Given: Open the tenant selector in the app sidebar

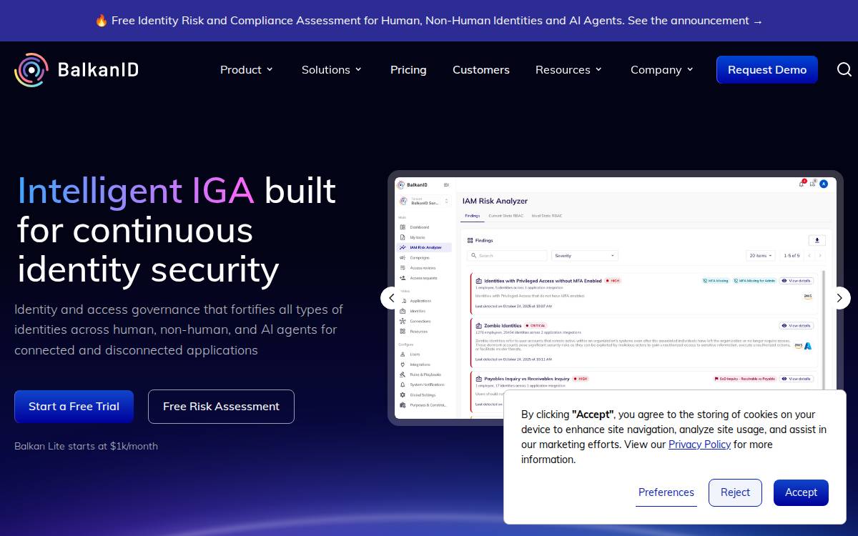Looking at the screenshot, I should coord(425,202).
